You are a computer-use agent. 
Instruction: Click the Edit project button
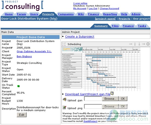(22, 115)
